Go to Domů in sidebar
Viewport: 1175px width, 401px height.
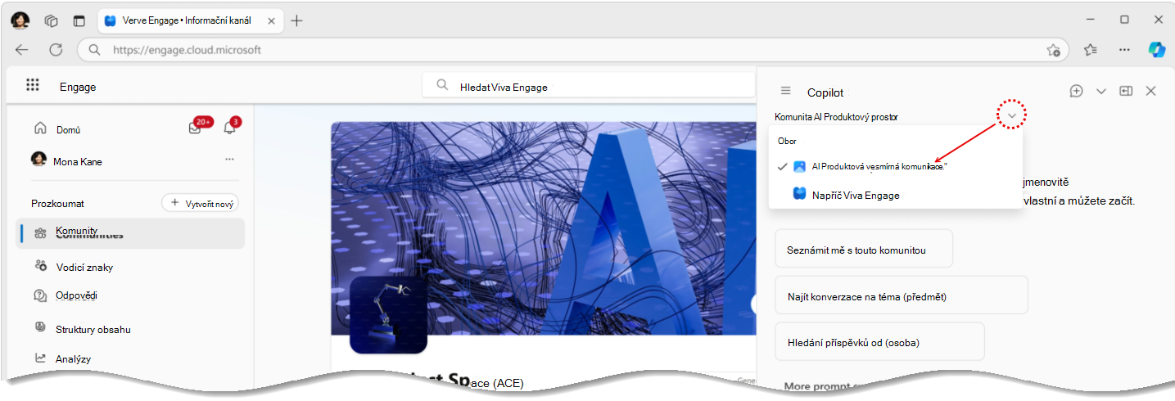pyautogui.click(x=69, y=129)
